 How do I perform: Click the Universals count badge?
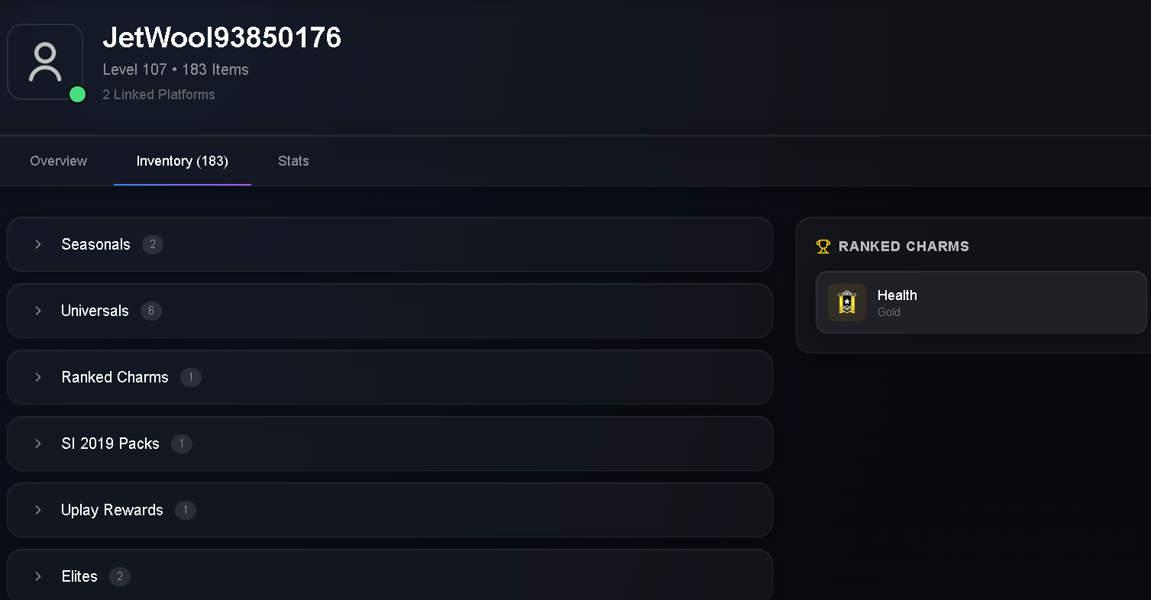(x=151, y=311)
